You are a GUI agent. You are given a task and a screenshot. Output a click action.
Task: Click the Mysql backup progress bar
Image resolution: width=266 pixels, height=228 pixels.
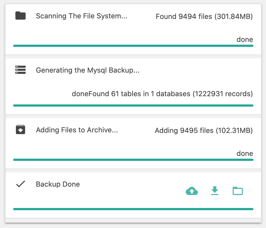click(x=133, y=106)
